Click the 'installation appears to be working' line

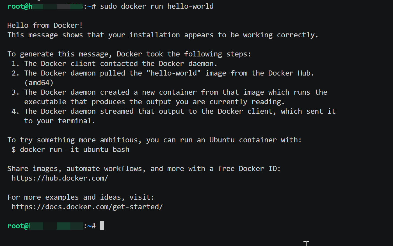click(x=163, y=35)
